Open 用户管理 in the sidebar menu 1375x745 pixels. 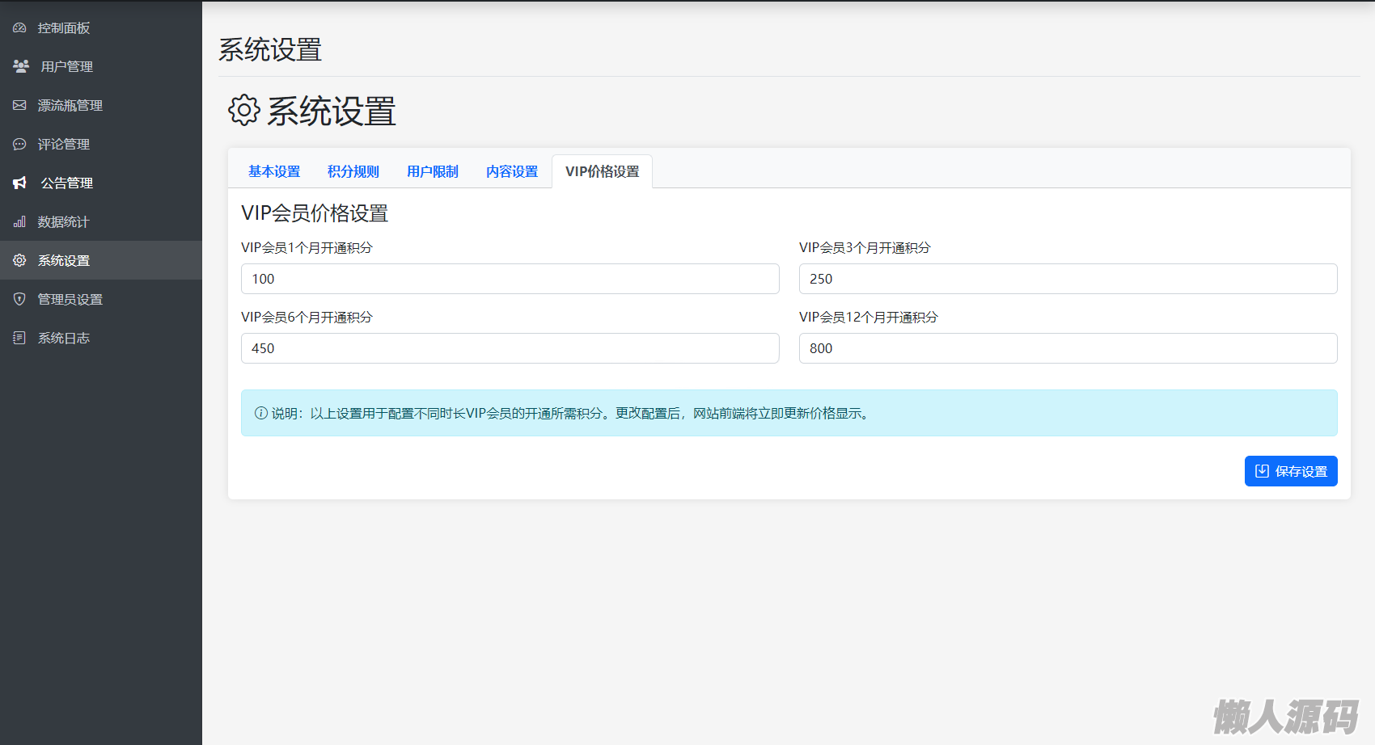67,66
